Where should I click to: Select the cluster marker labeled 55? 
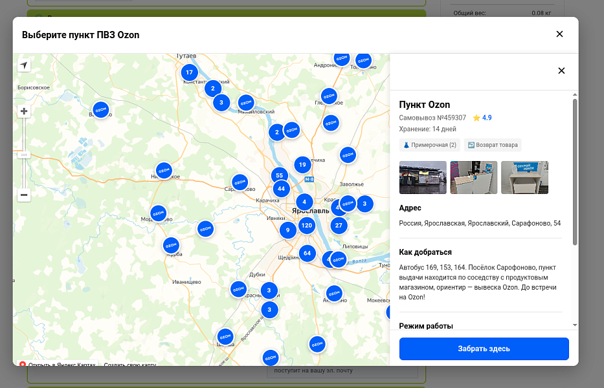point(279,175)
